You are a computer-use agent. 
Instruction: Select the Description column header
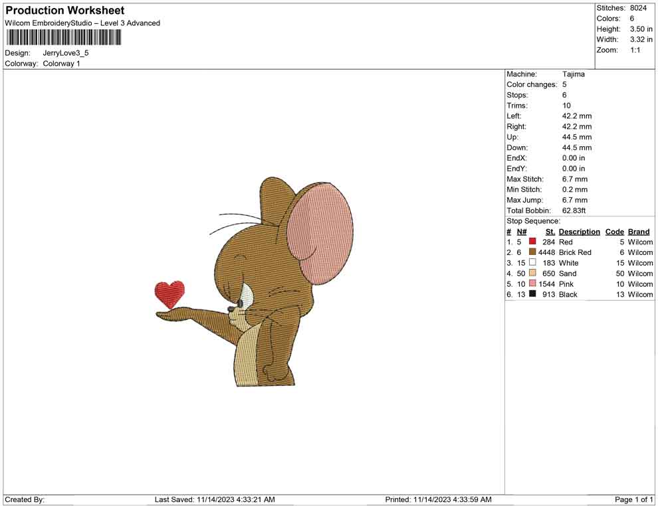click(579, 231)
